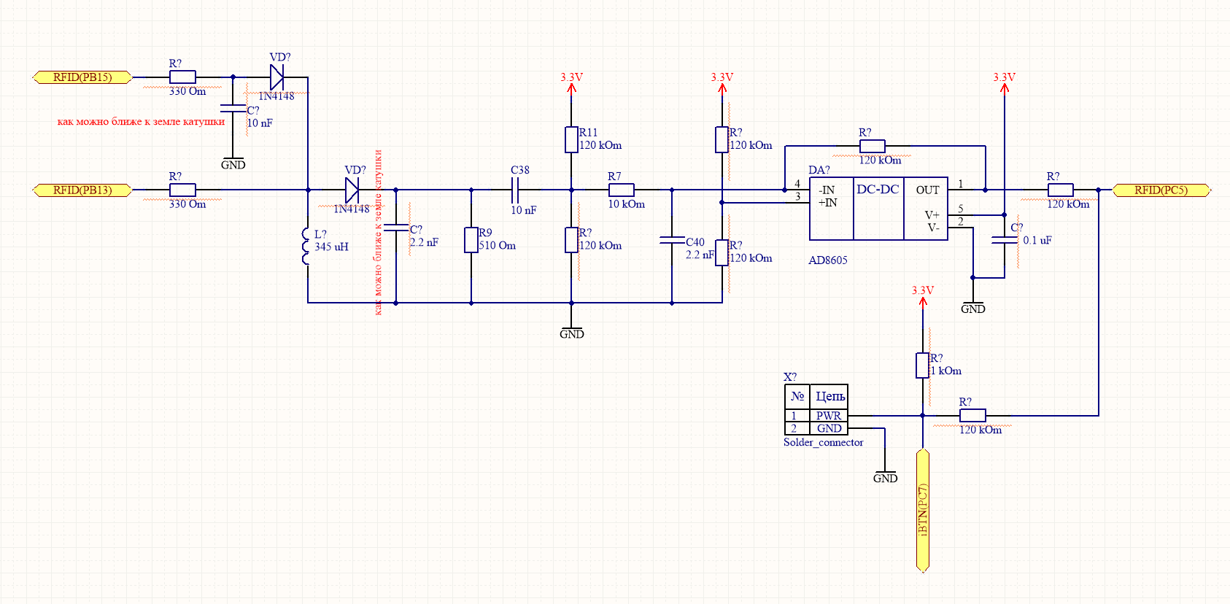Image resolution: width=1230 pixels, height=604 pixels.
Task: Select the horizontal red Russian note text
Action: point(141,122)
